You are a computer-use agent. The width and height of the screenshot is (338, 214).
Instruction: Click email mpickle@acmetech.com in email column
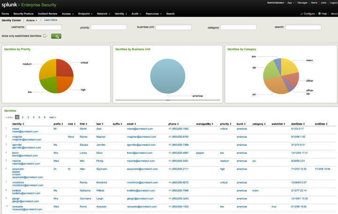(x=141, y=161)
